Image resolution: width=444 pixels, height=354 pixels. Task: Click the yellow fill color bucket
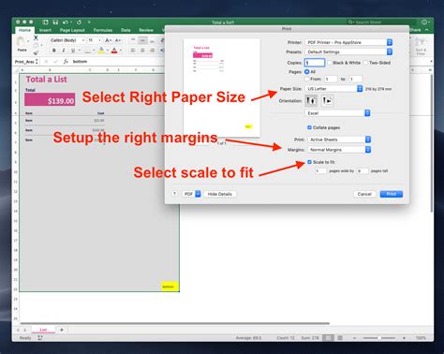(101, 51)
